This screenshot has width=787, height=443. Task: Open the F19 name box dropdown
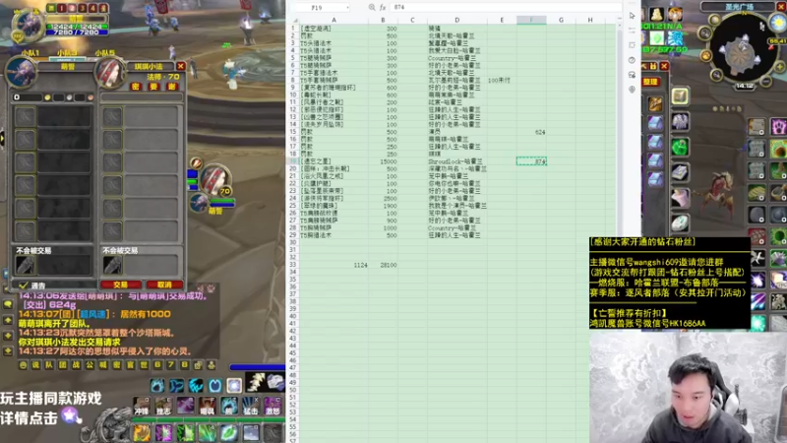pyautogui.click(x=347, y=8)
